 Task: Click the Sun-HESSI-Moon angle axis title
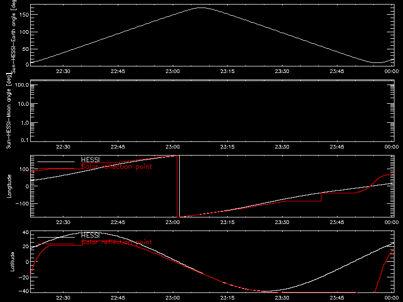9,111
